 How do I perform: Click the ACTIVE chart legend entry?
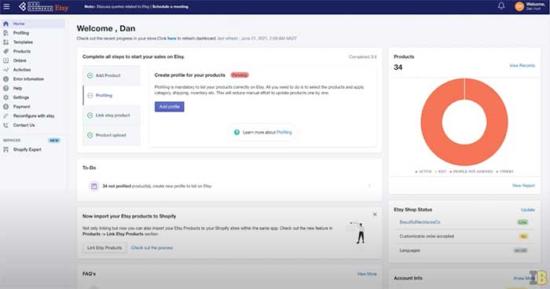point(423,171)
